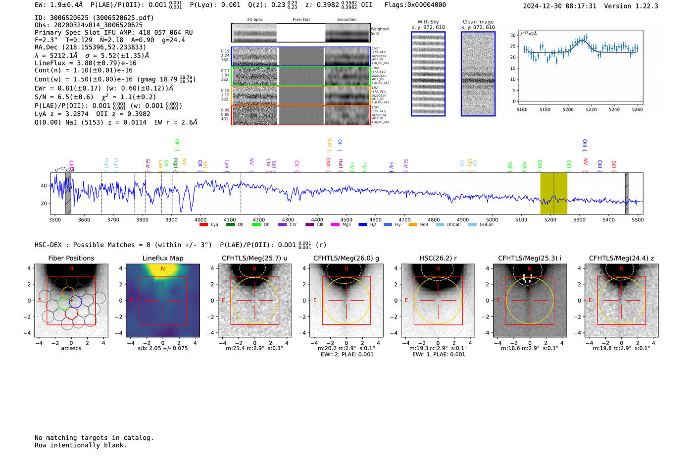Viewport: 693px width, 472px height.
Task: Select the CFHTLS/Meg(26.0) g image
Action: click(346, 301)
